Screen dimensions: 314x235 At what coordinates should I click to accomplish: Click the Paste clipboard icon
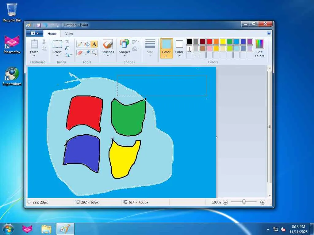coord(34,44)
